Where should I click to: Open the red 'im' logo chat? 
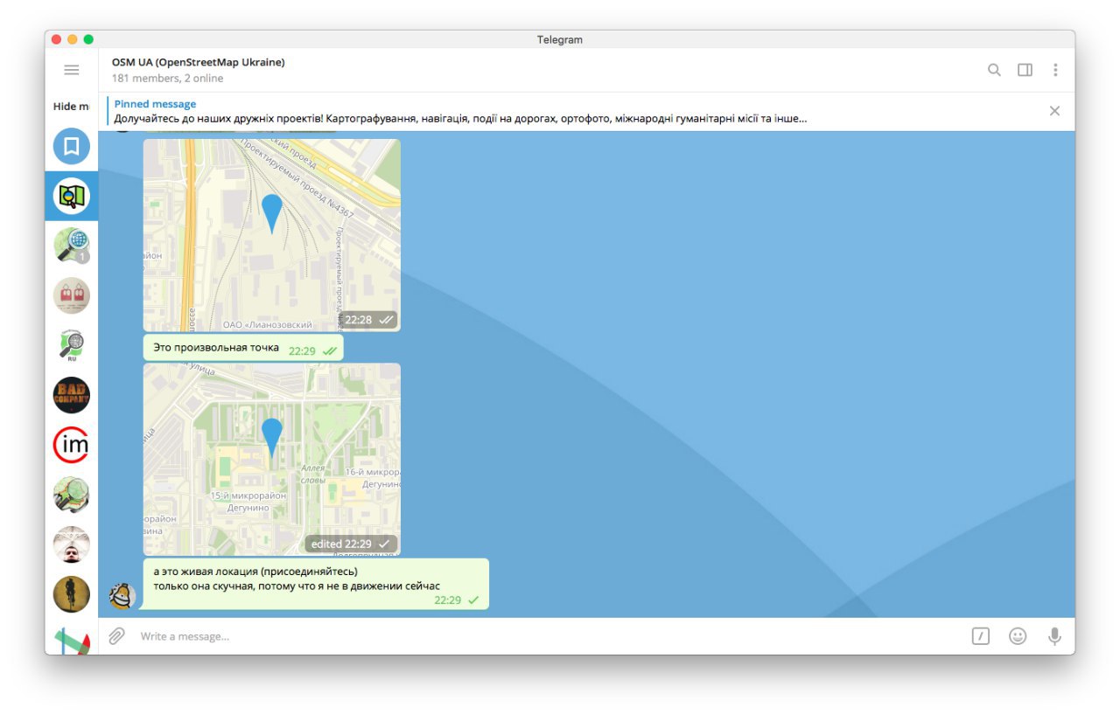tap(72, 445)
